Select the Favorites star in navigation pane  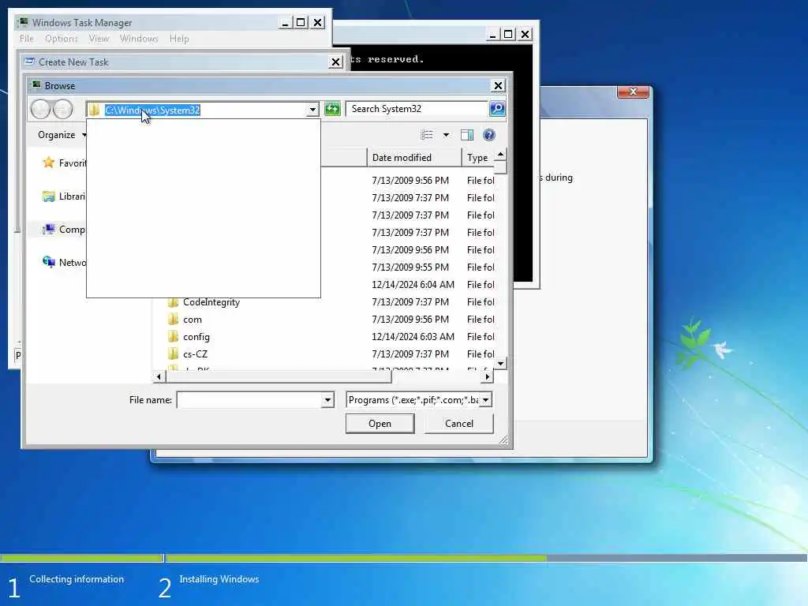pyautogui.click(x=48, y=163)
